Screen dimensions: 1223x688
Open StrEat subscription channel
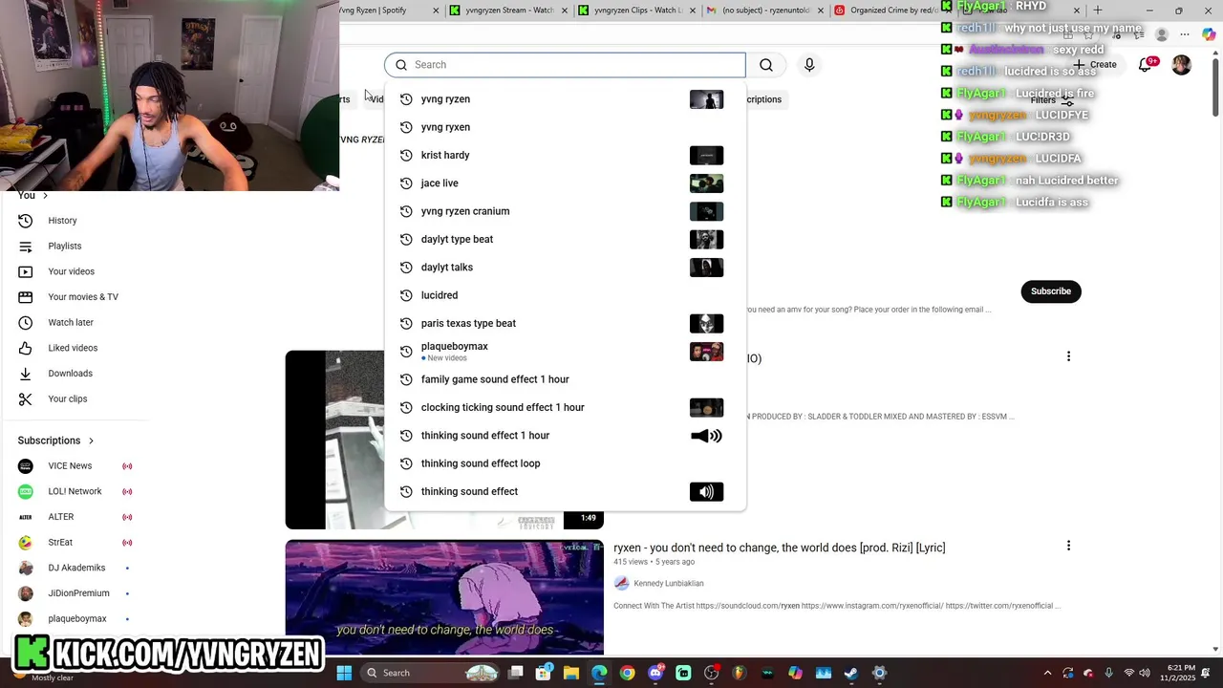(x=60, y=542)
